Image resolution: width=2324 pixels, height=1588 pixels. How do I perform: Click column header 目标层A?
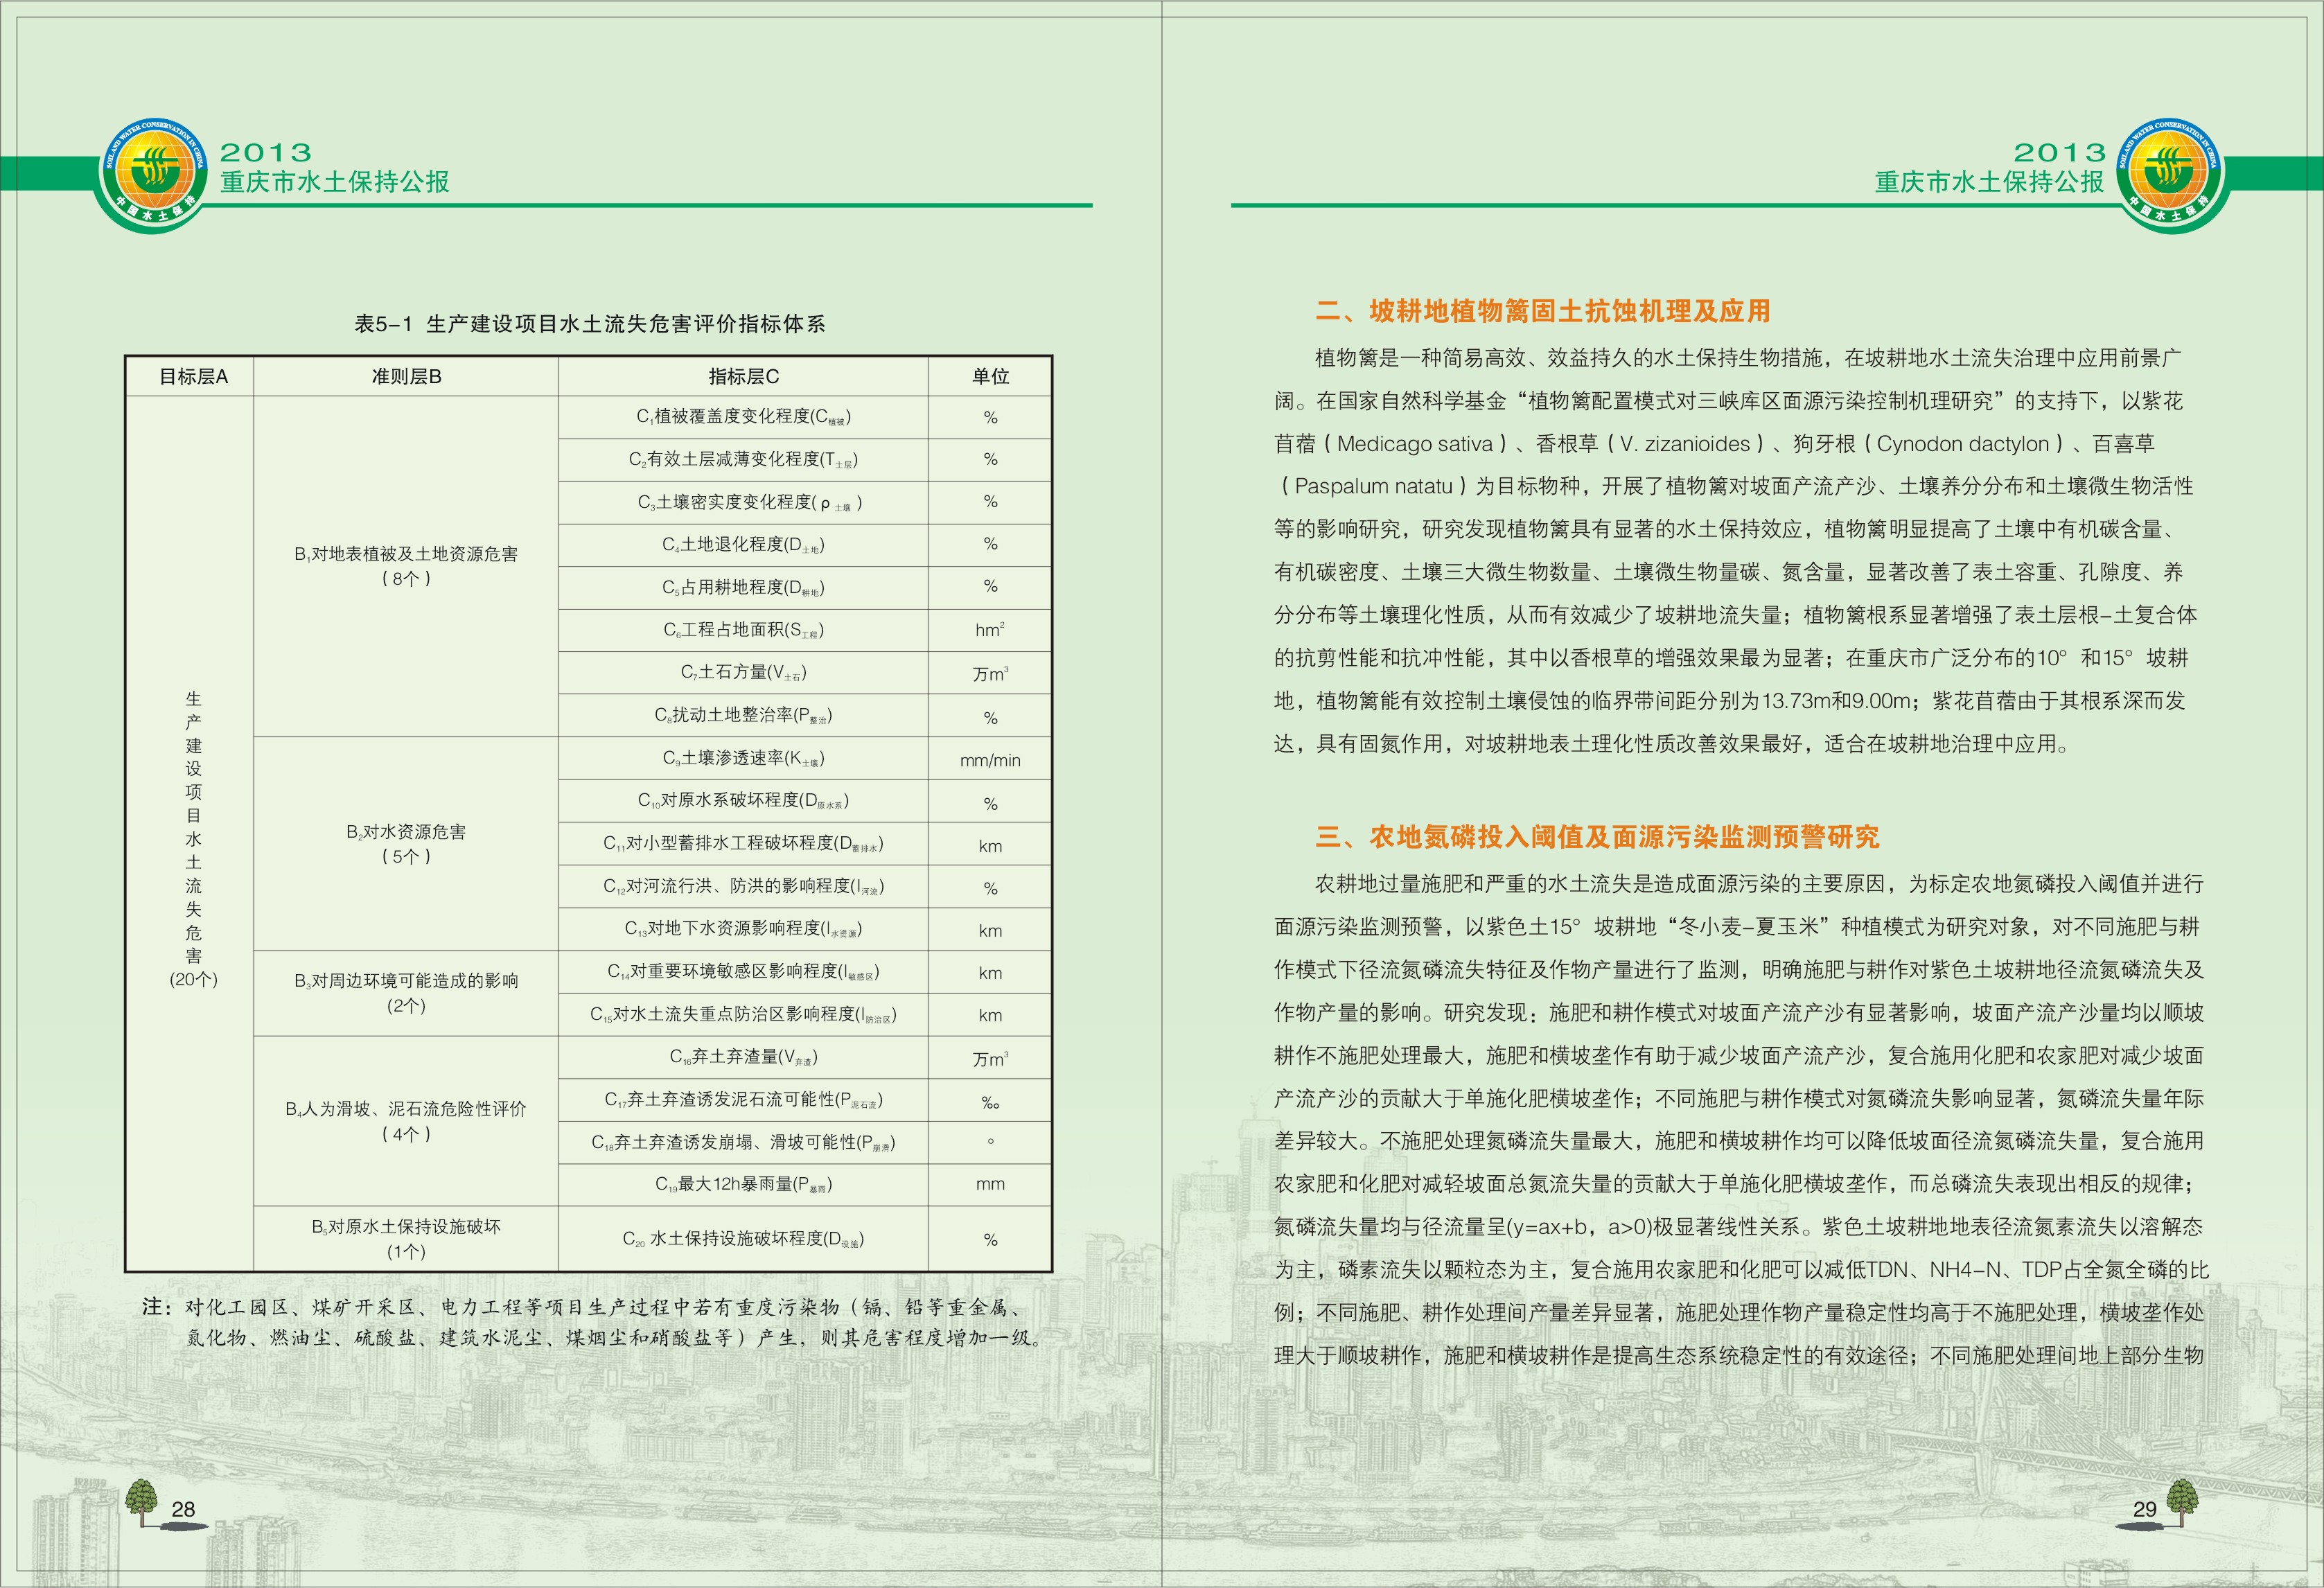point(193,376)
